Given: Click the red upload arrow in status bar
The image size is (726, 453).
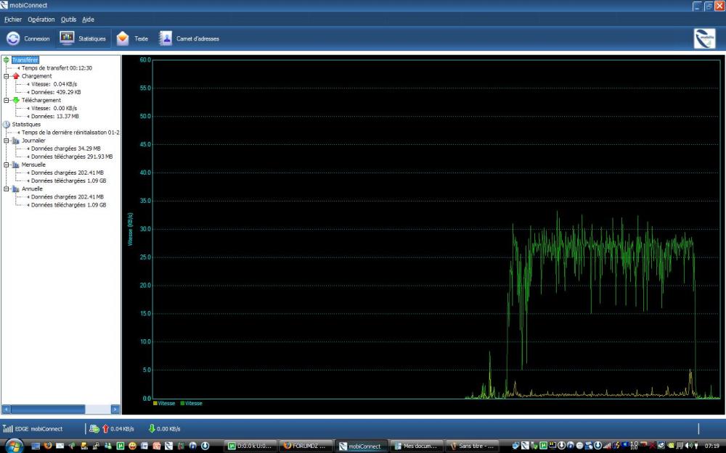Looking at the screenshot, I should 105,428.
